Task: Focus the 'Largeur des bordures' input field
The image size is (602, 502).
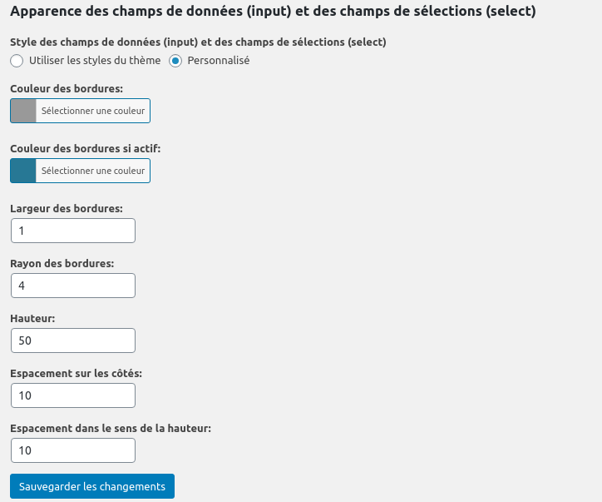Action: [72, 231]
